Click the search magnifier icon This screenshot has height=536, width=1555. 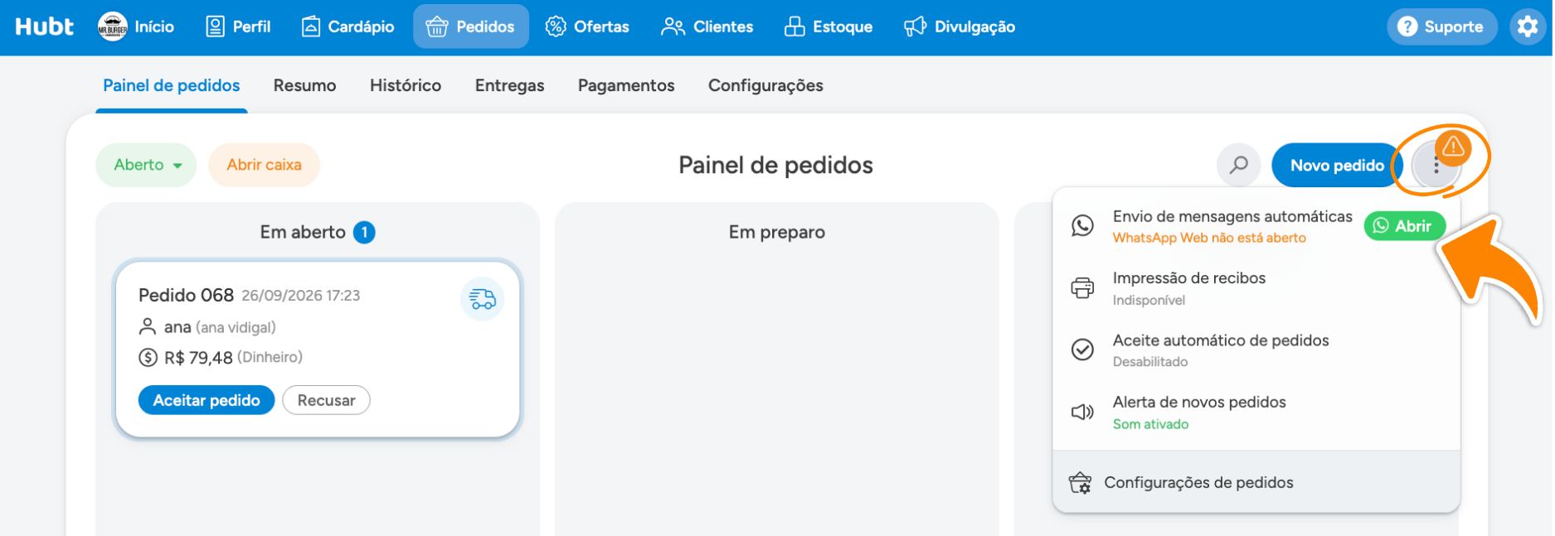pyautogui.click(x=1239, y=165)
